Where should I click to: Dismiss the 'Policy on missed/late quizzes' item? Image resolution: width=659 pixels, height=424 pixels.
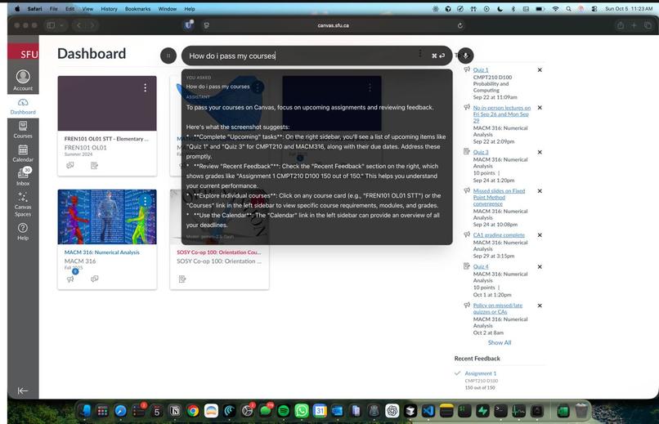pyautogui.click(x=540, y=306)
